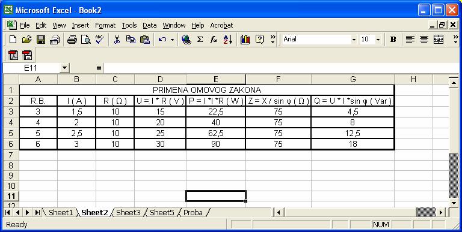Viewport: 462px width, 232px height.
Task: Click the AutoSum sigma icon
Action: coord(200,40)
